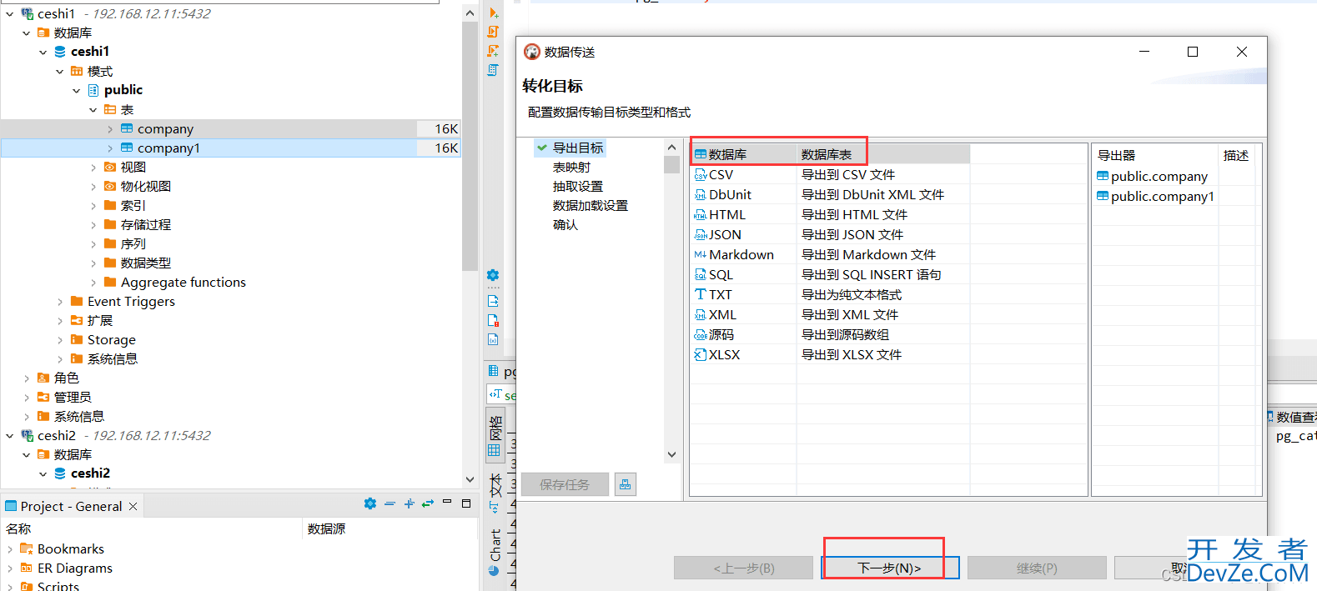This screenshot has width=1317, height=591.
Task: Click scroll-down arrow in wizard steps pane
Action: pyautogui.click(x=671, y=454)
